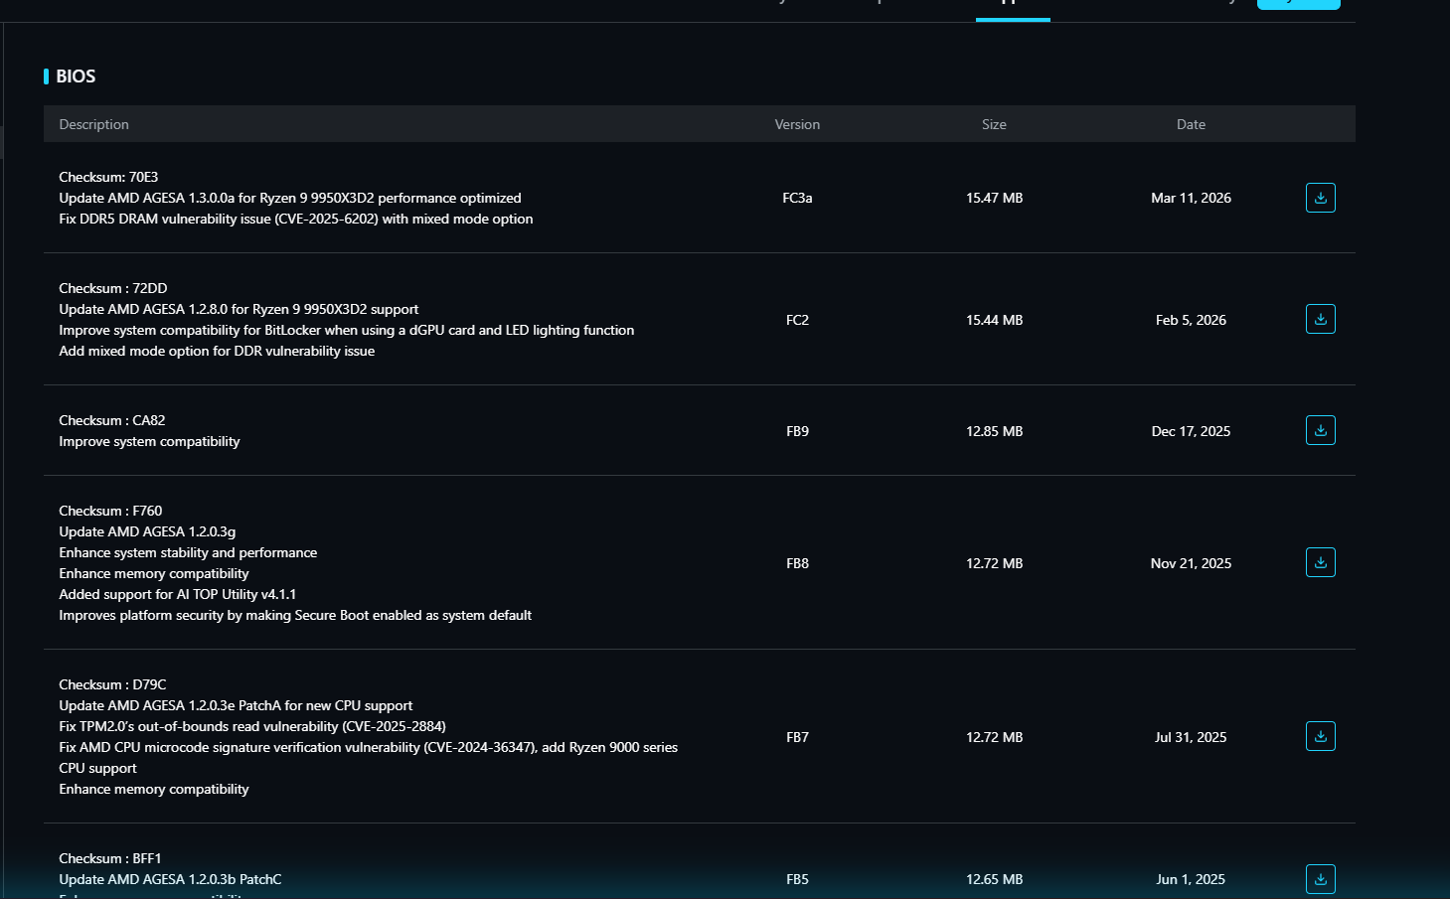Click the 'Checksum : F760' line

[110, 511]
